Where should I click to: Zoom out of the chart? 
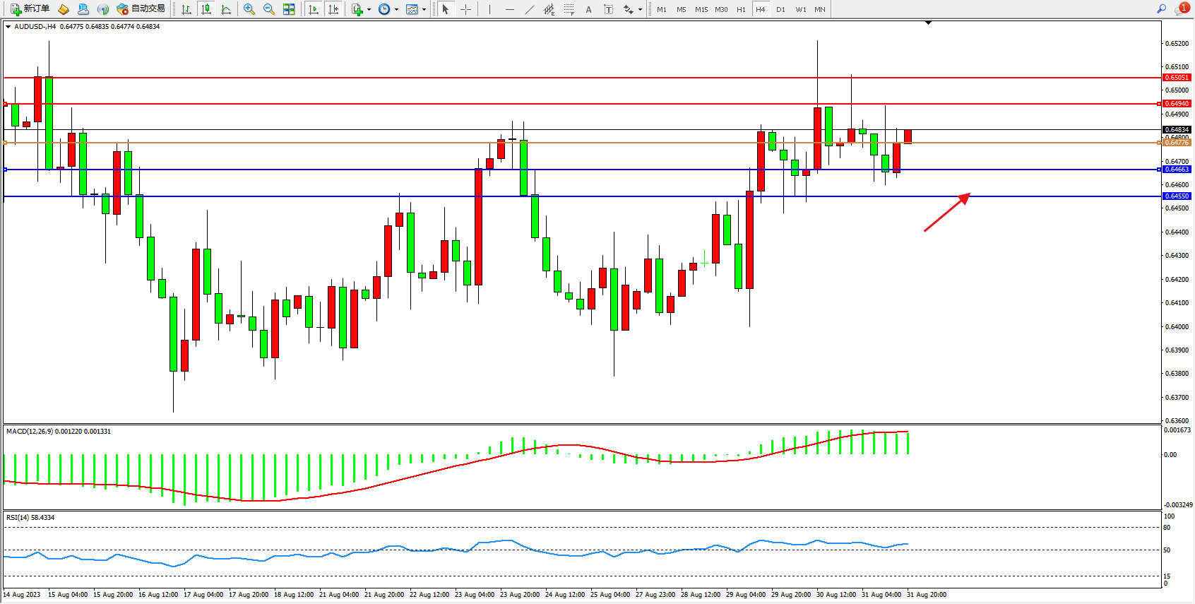pos(269,9)
